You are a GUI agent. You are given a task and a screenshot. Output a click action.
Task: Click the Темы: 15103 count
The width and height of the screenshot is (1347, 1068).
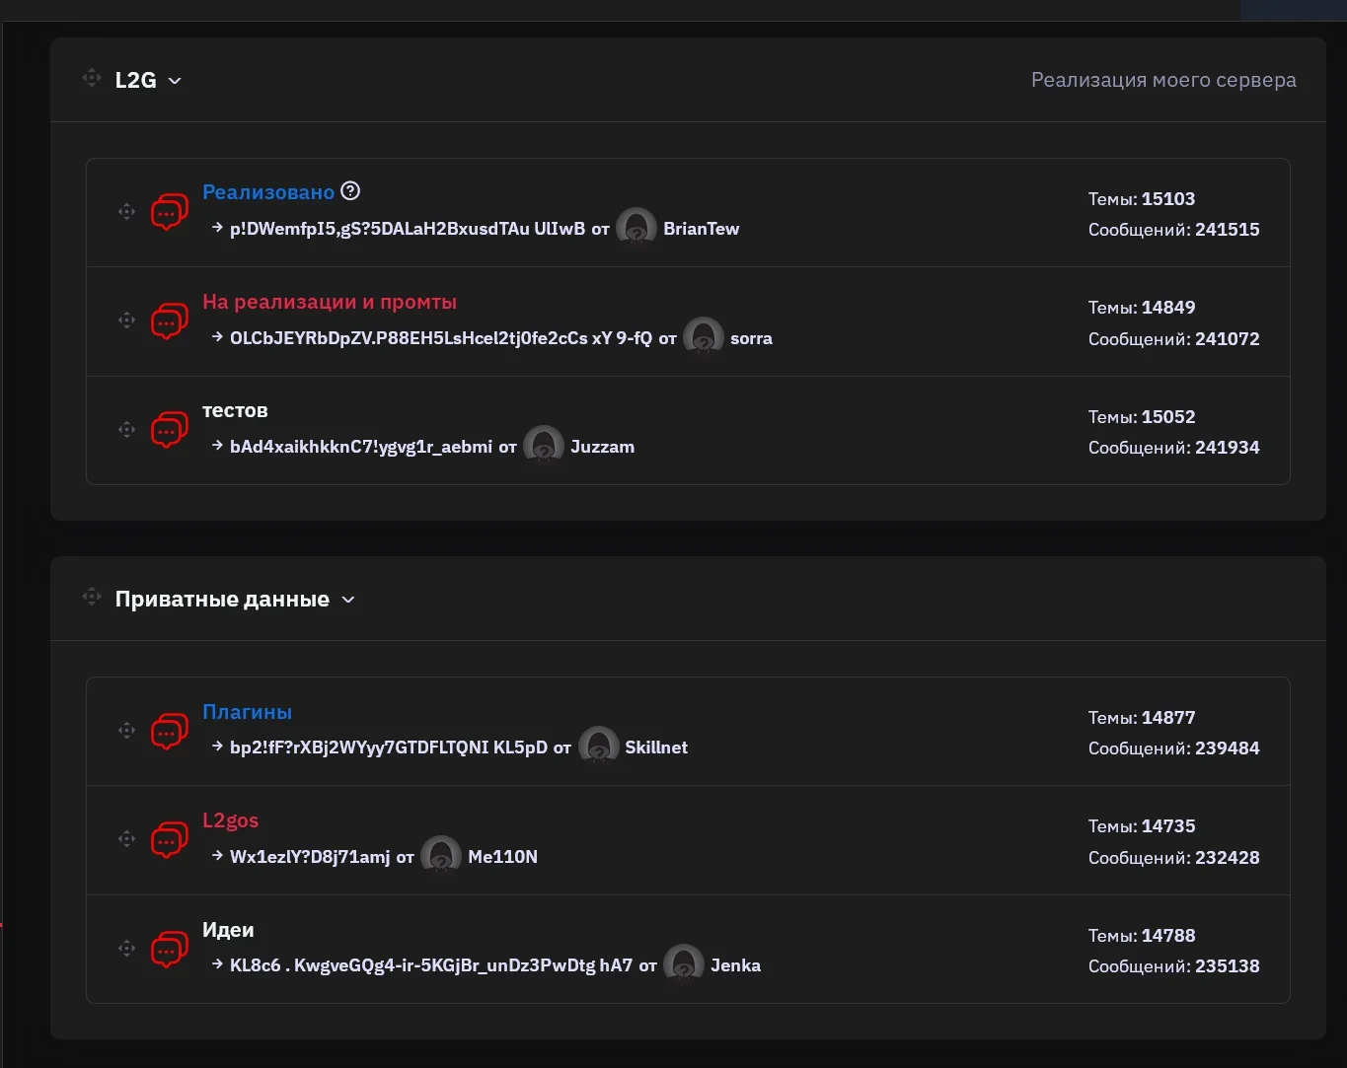pyautogui.click(x=1142, y=198)
